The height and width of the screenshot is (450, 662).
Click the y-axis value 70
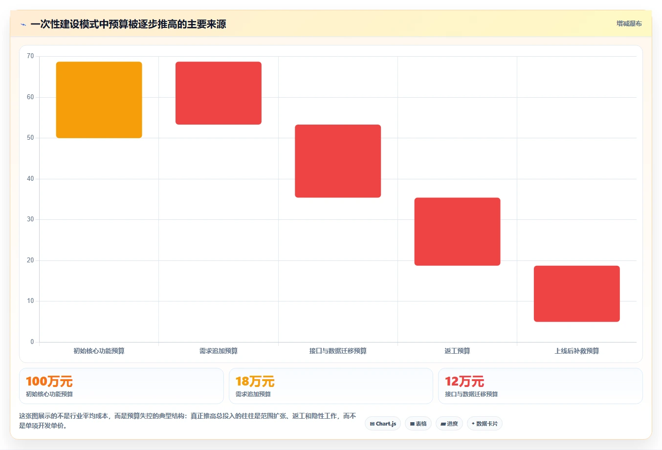30,56
